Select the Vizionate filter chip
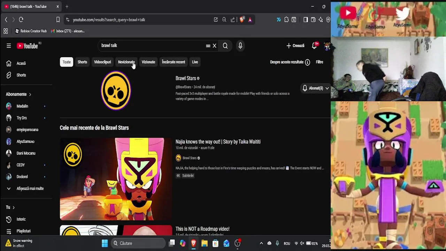This screenshot has width=446, height=251. coord(148,62)
